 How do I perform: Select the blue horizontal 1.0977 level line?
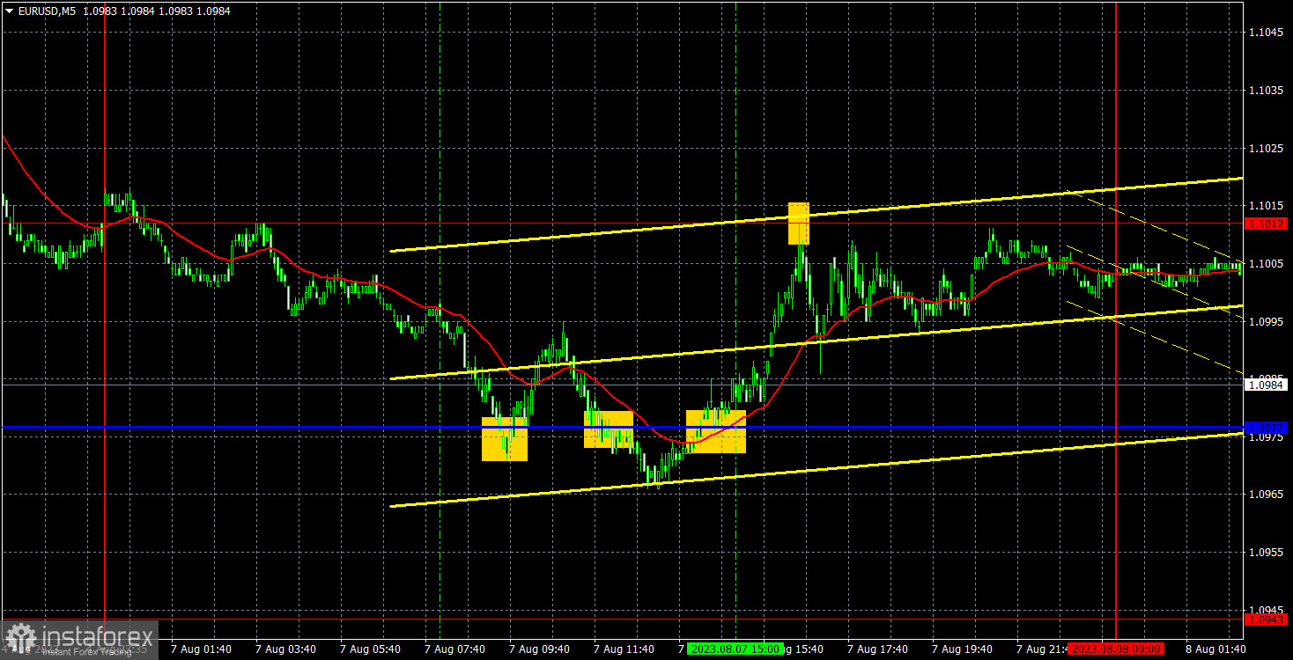pyautogui.click(x=621, y=428)
